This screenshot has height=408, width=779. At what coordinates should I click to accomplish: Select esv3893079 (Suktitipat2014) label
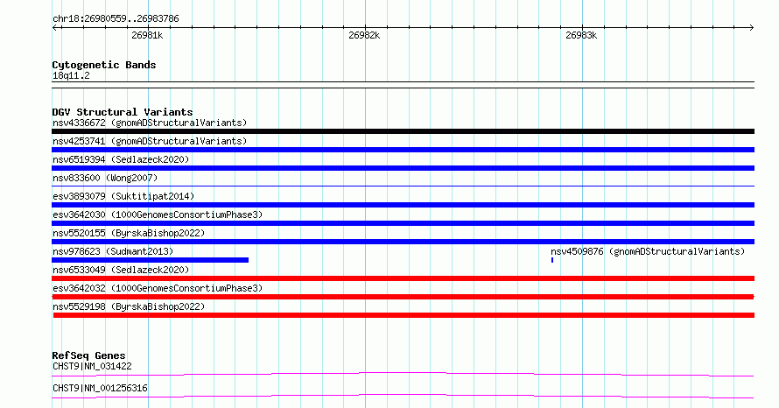tap(123, 196)
